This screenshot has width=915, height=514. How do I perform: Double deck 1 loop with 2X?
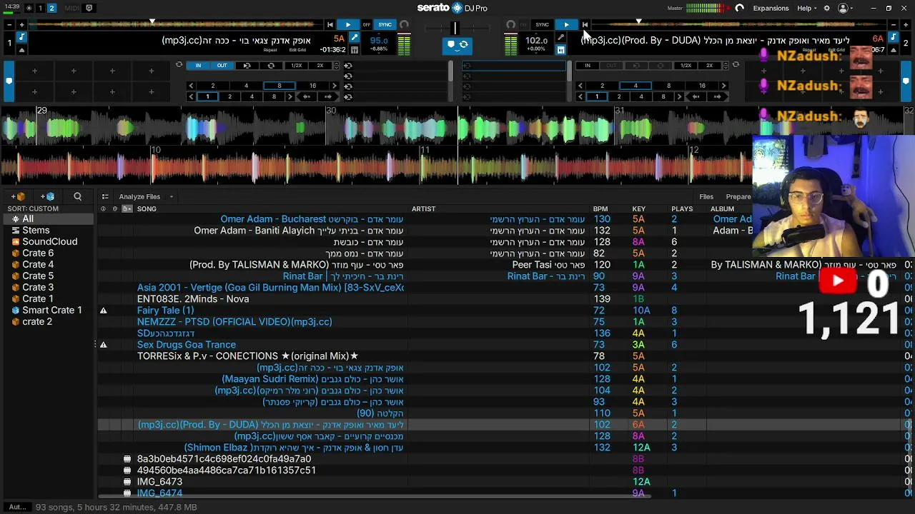click(x=320, y=65)
